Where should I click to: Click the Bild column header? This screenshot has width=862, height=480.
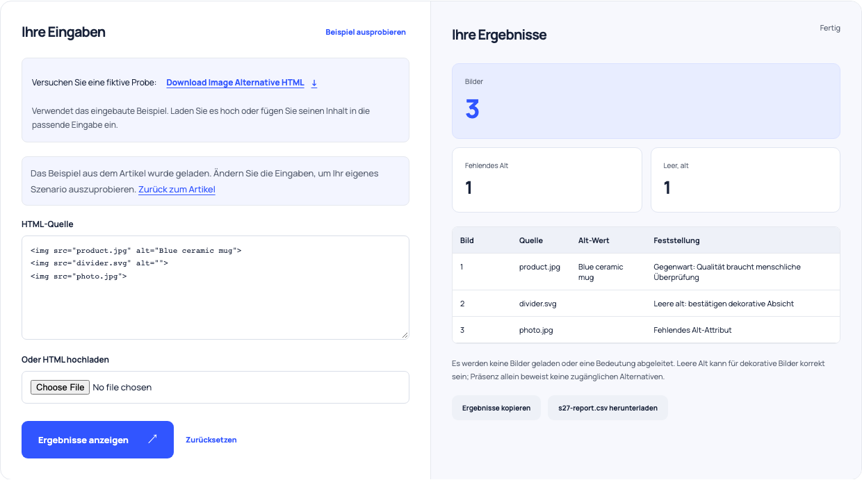pos(467,240)
